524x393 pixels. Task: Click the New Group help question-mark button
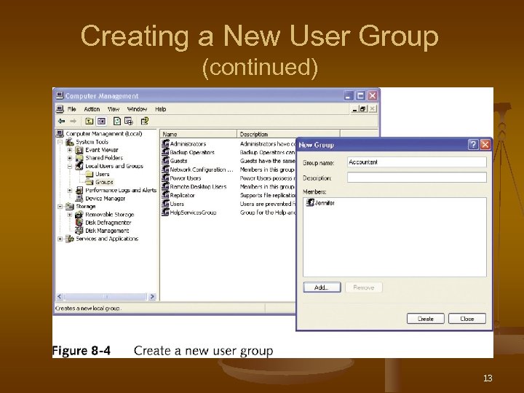point(473,145)
